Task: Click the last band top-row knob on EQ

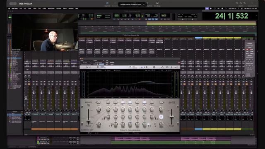Action: 161,110
